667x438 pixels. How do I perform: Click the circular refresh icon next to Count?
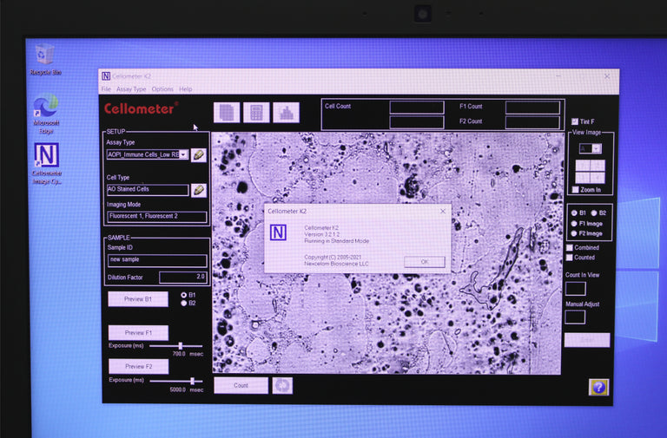click(x=282, y=385)
